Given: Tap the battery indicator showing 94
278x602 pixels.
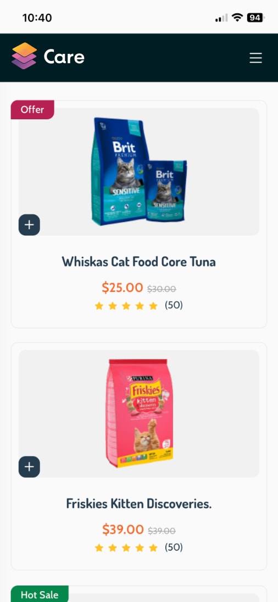Looking at the screenshot, I should tap(256, 18).
